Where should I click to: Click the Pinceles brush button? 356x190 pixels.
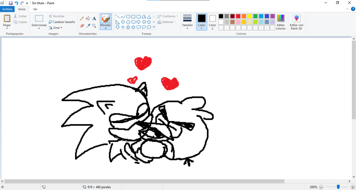point(106,19)
